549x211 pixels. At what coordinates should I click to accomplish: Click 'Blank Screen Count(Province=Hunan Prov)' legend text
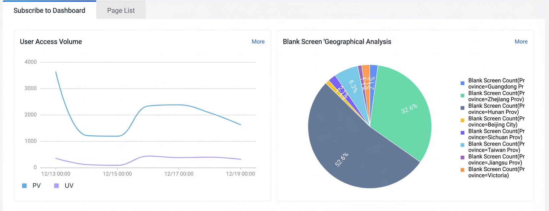pyautogui.click(x=497, y=109)
